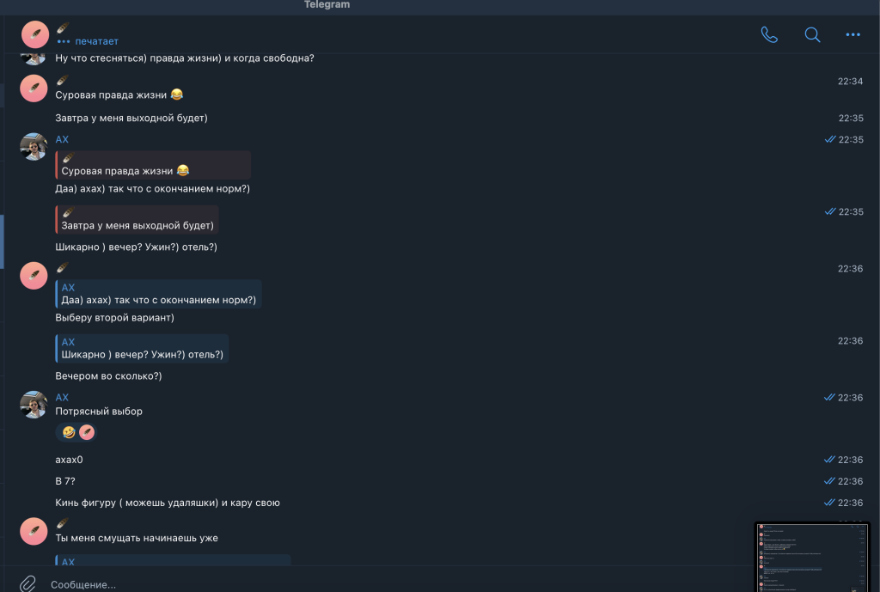Click AX avatar beside the 22:35 reply
The width and height of the screenshot is (880, 592).
[x=34, y=146]
